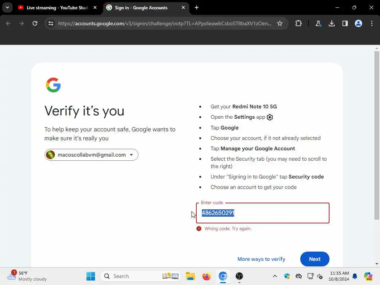Show browser downloads
The height and width of the screenshot is (285, 380).
click(331, 23)
